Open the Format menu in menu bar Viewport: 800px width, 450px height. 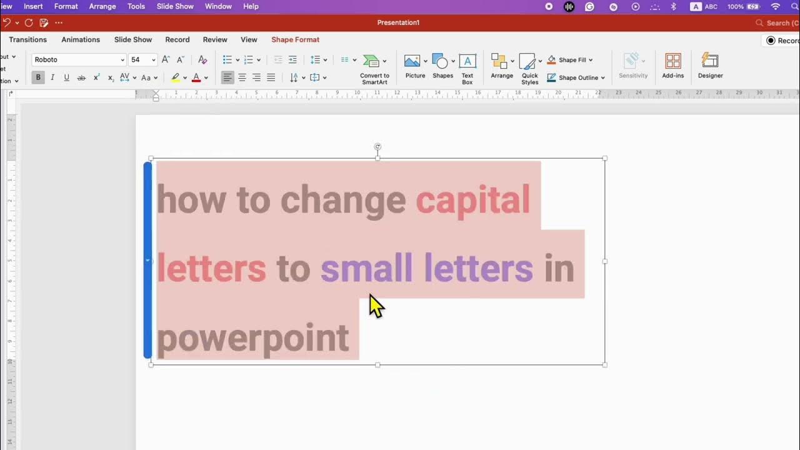pyautogui.click(x=66, y=6)
